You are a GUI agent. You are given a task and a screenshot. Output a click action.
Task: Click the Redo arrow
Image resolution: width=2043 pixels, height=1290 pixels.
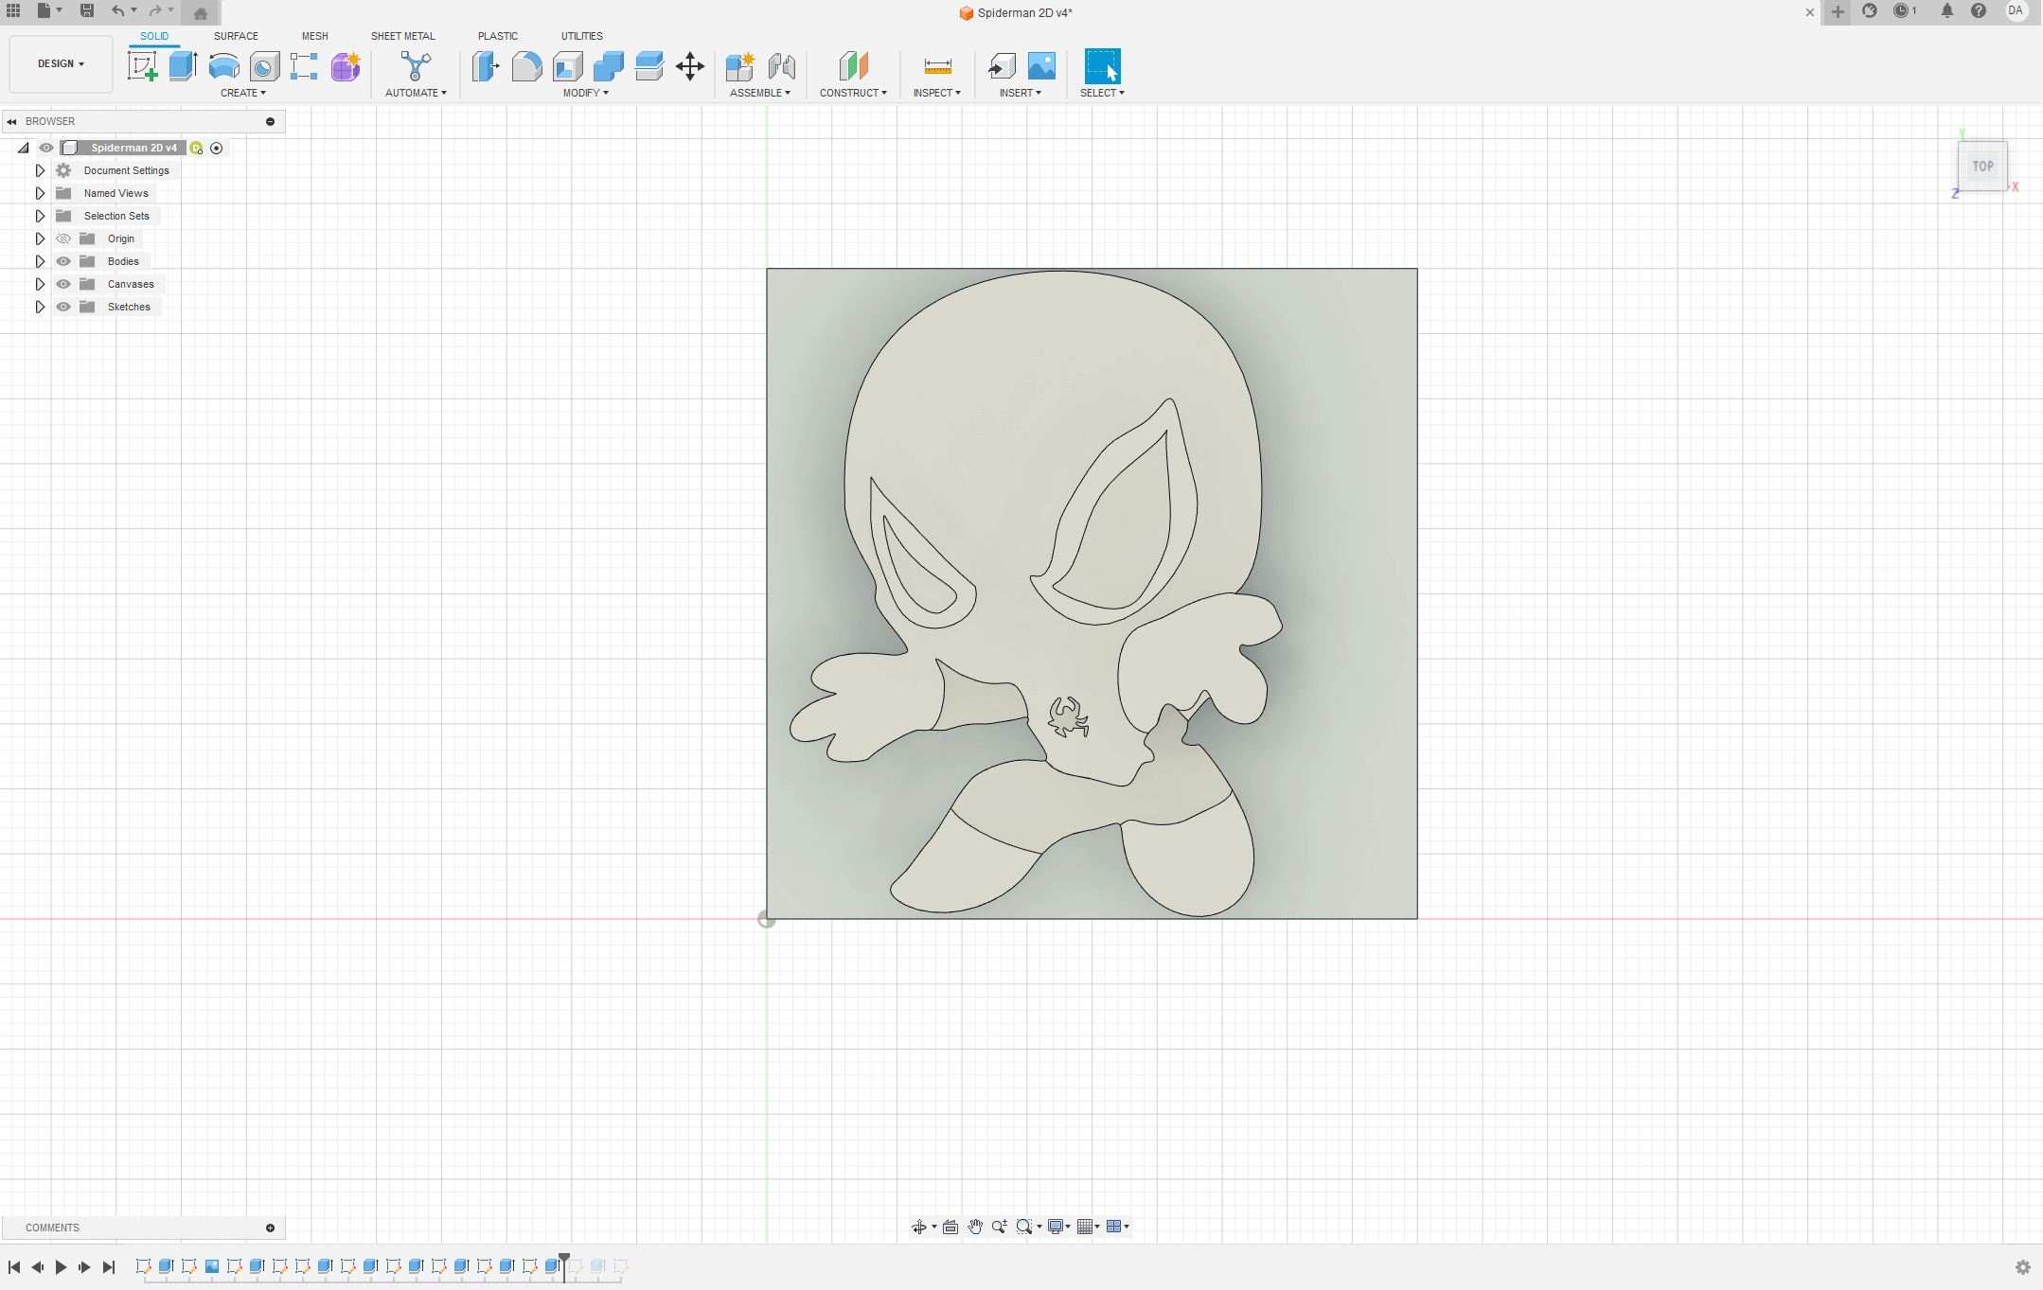coord(155,10)
